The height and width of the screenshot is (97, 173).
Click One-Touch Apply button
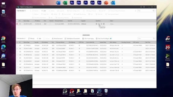coord(88,39)
